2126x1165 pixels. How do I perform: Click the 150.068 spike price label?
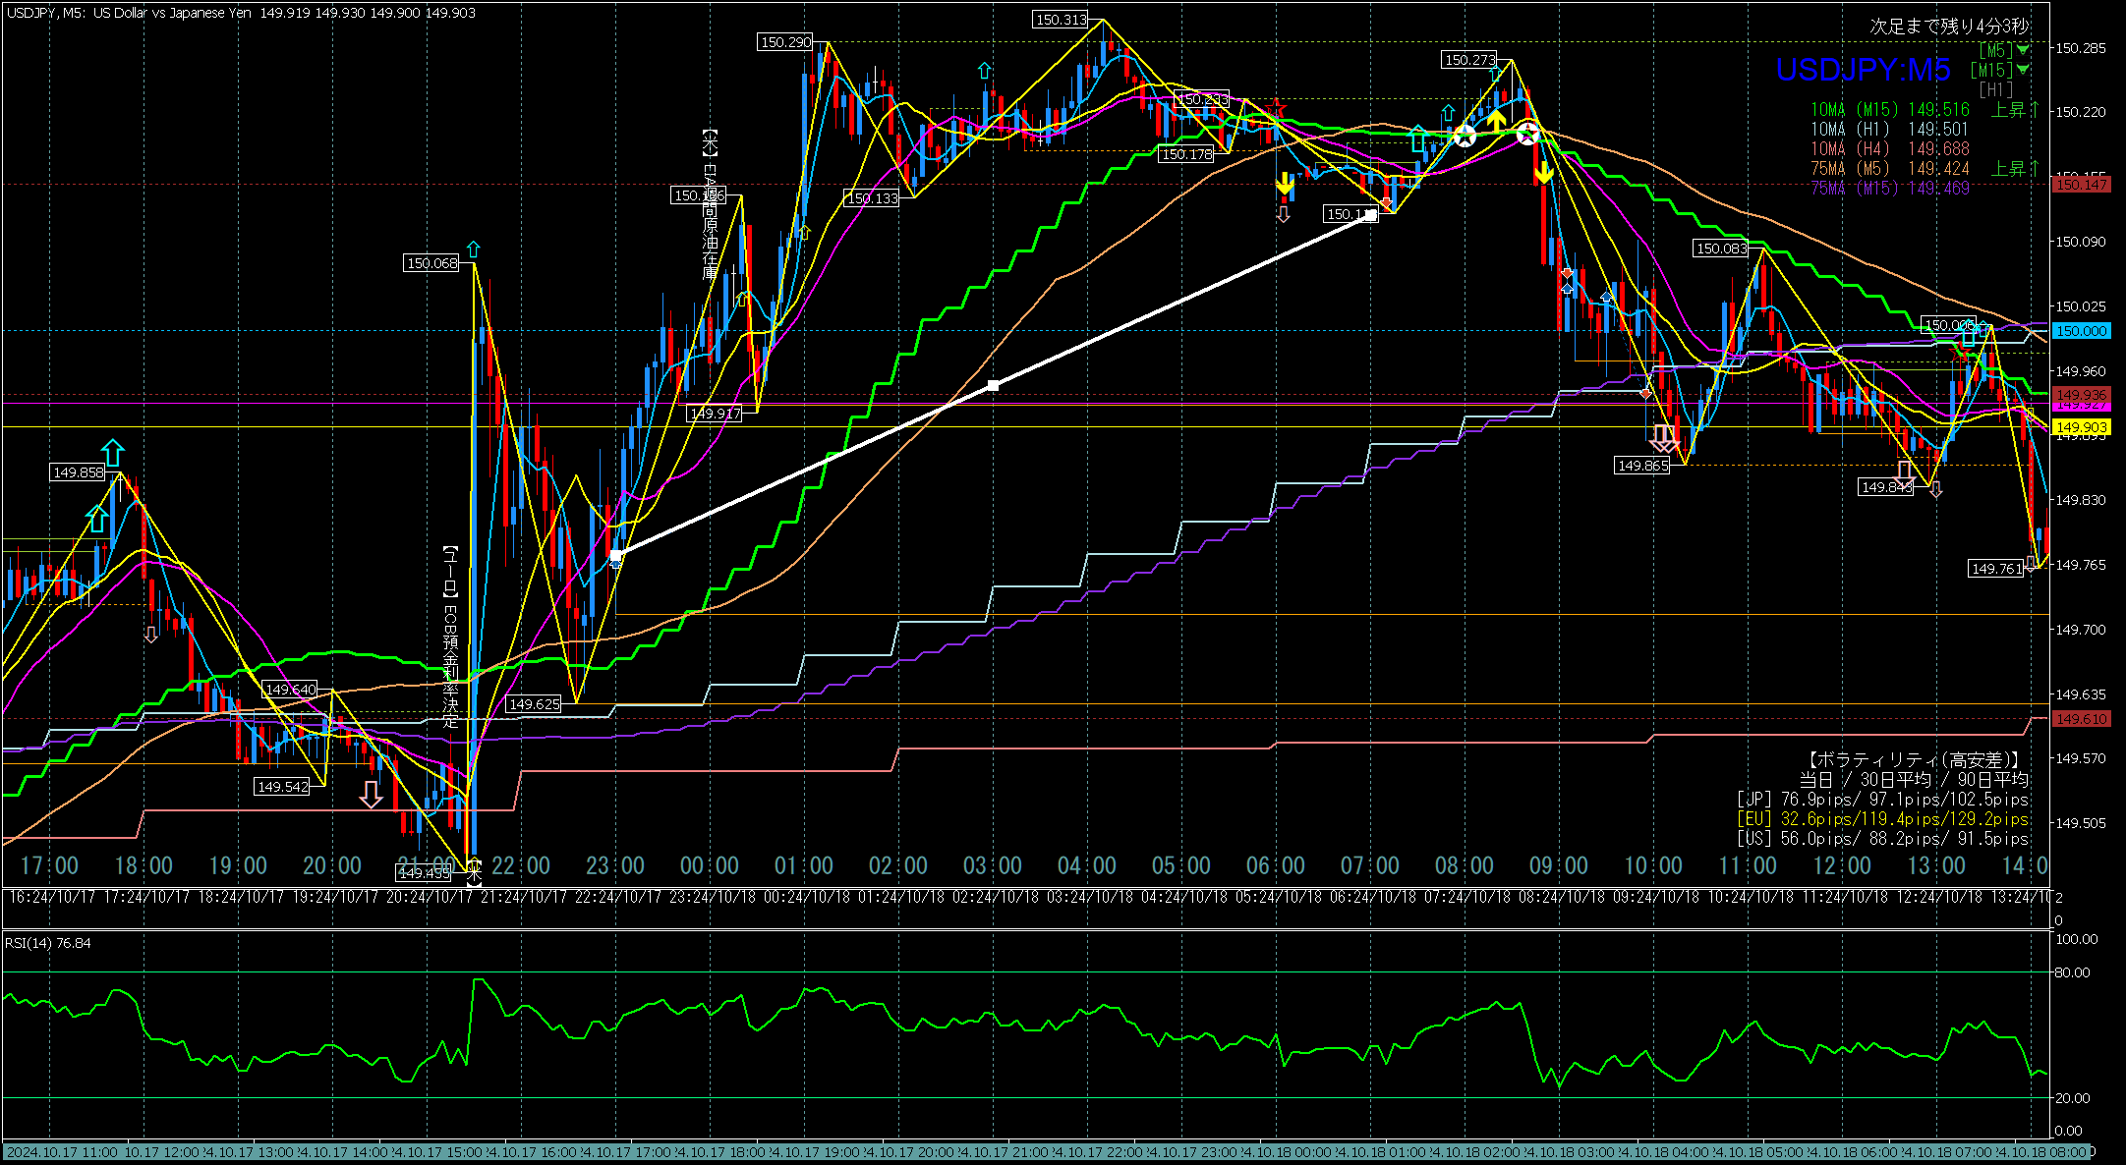coord(432,263)
